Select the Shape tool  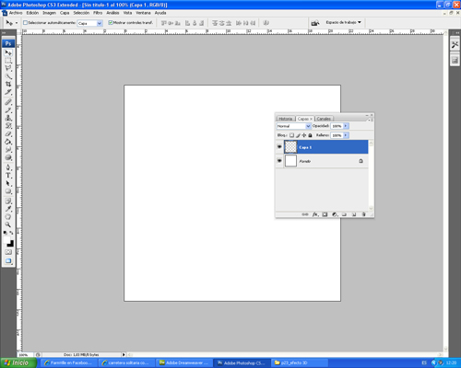8,191
